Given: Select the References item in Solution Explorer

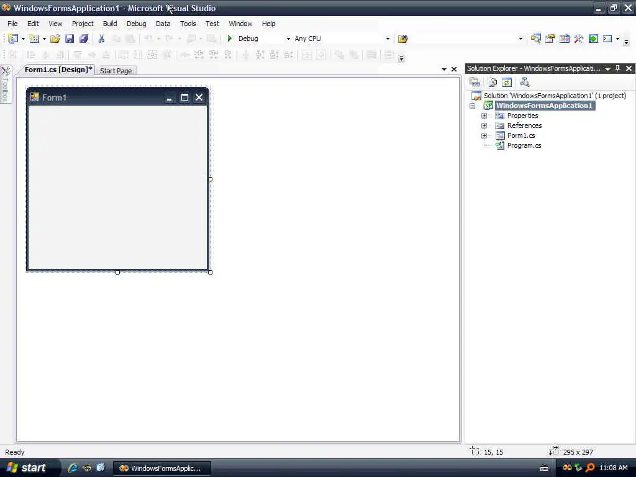Looking at the screenshot, I should [x=524, y=125].
